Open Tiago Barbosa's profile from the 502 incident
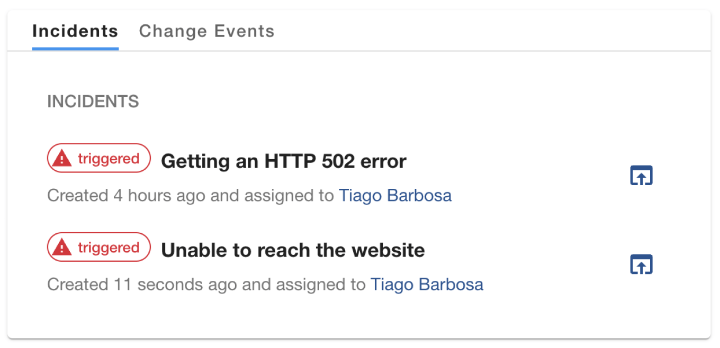The image size is (720, 348). pos(395,196)
